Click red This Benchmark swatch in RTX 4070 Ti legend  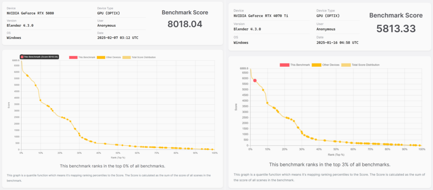point(285,65)
